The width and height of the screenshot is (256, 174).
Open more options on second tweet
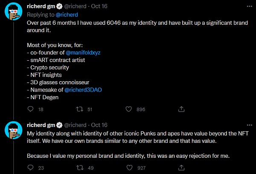[249, 125]
